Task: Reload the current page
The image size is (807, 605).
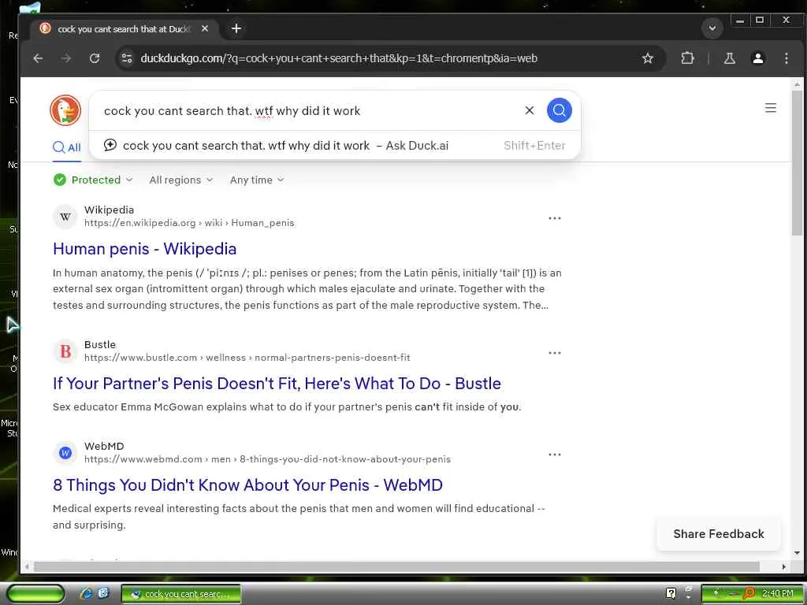Action: [x=95, y=58]
